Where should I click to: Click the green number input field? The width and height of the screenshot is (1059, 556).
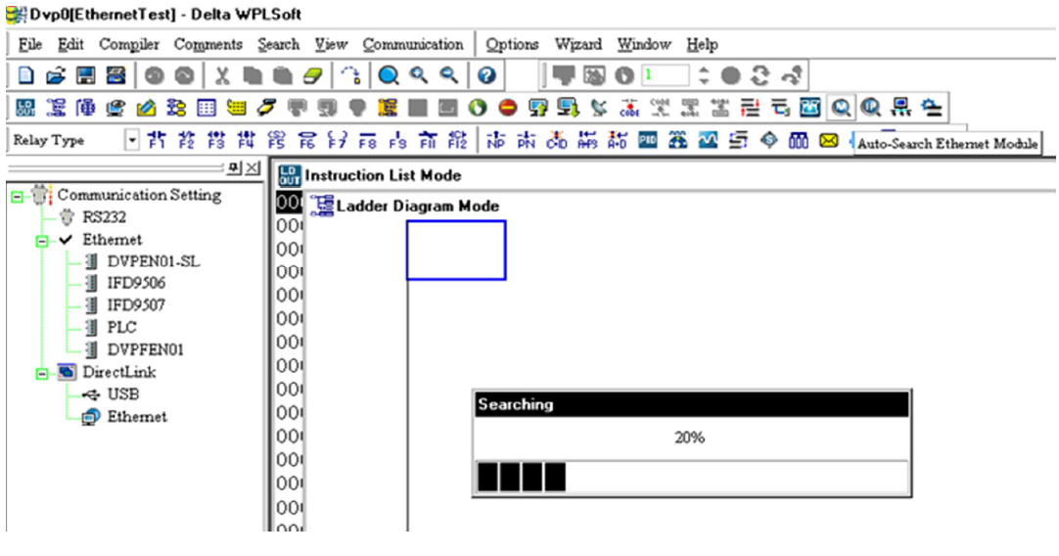tap(666, 75)
